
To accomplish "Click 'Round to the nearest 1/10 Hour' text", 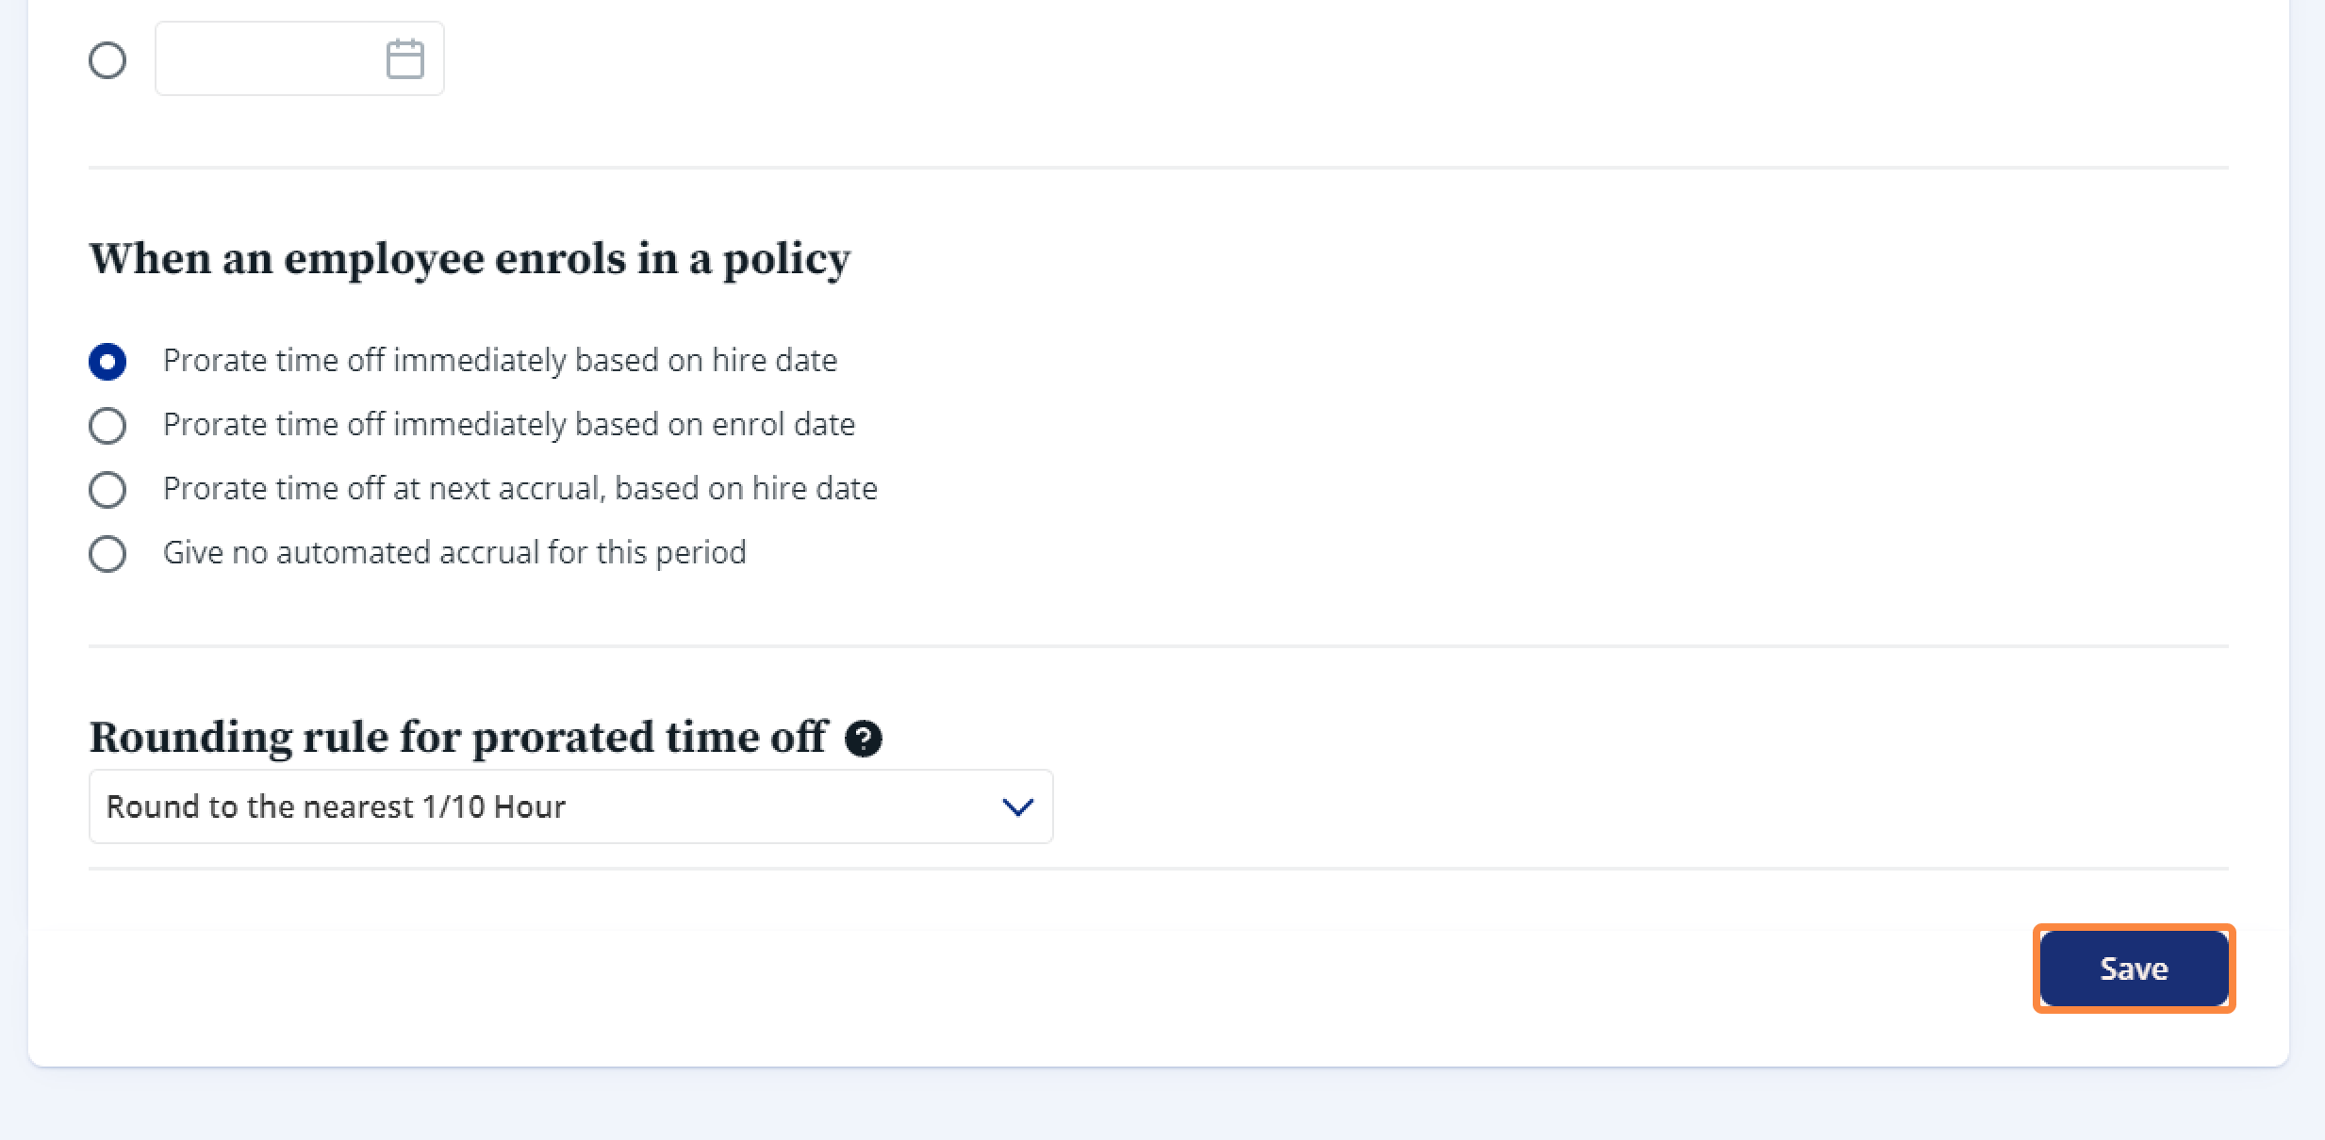I will 336,807.
